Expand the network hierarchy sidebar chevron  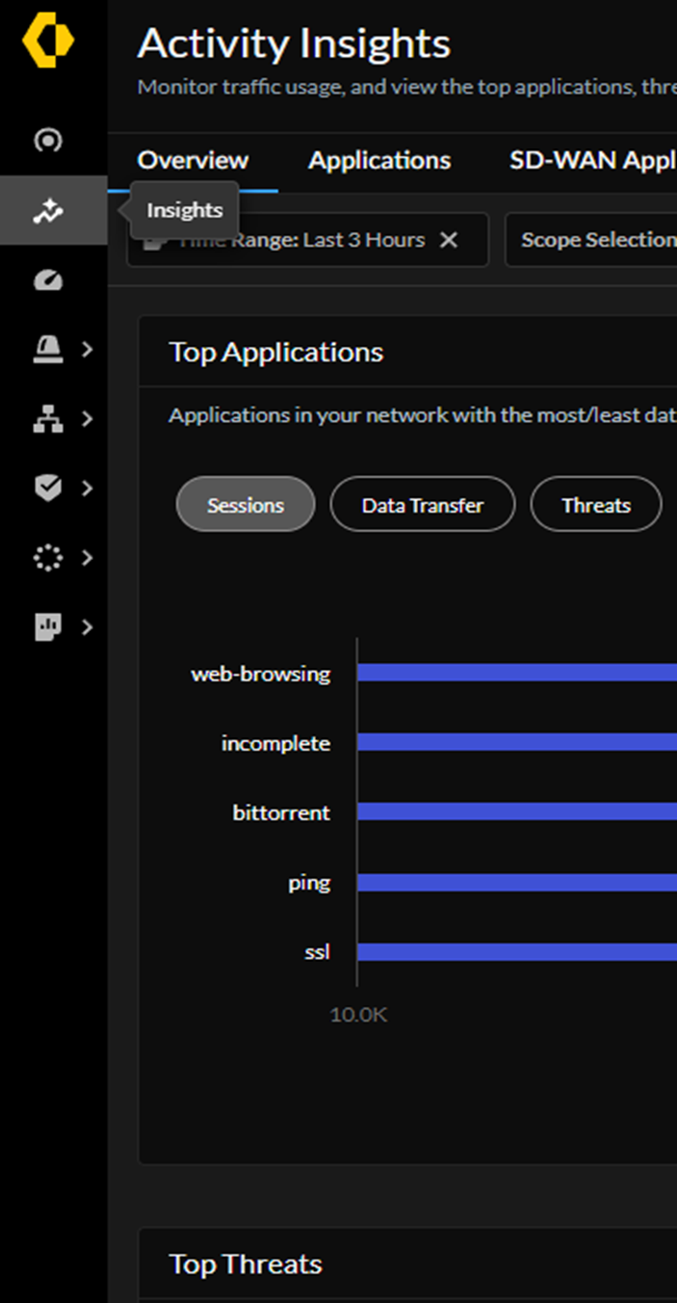(85, 419)
